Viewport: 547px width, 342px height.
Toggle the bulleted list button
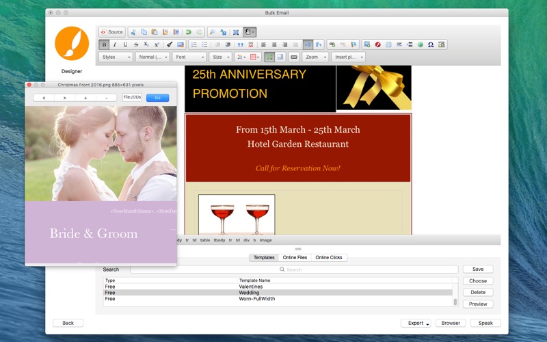coord(204,44)
